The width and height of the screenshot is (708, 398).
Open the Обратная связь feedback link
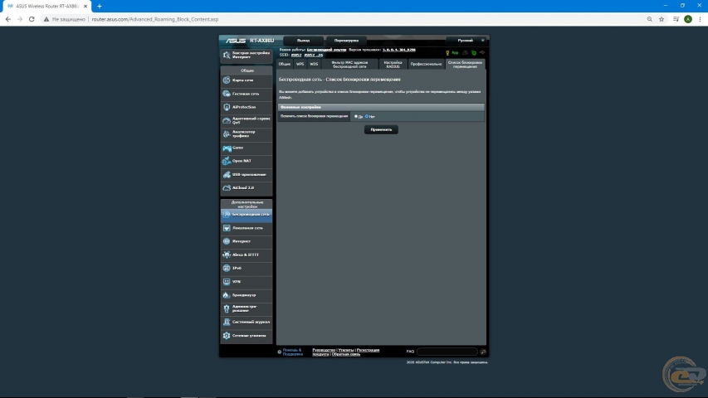coord(346,354)
